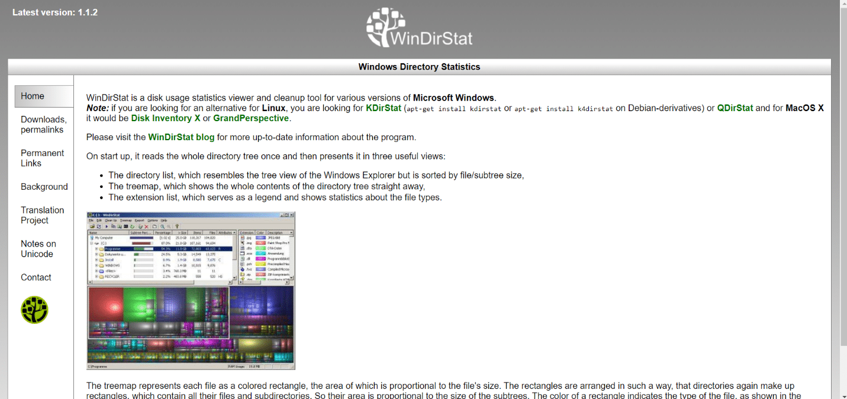Screen dimensions: 847x399
Task: Visit the WinDirStat blog link
Action: (x=181, y=137)
